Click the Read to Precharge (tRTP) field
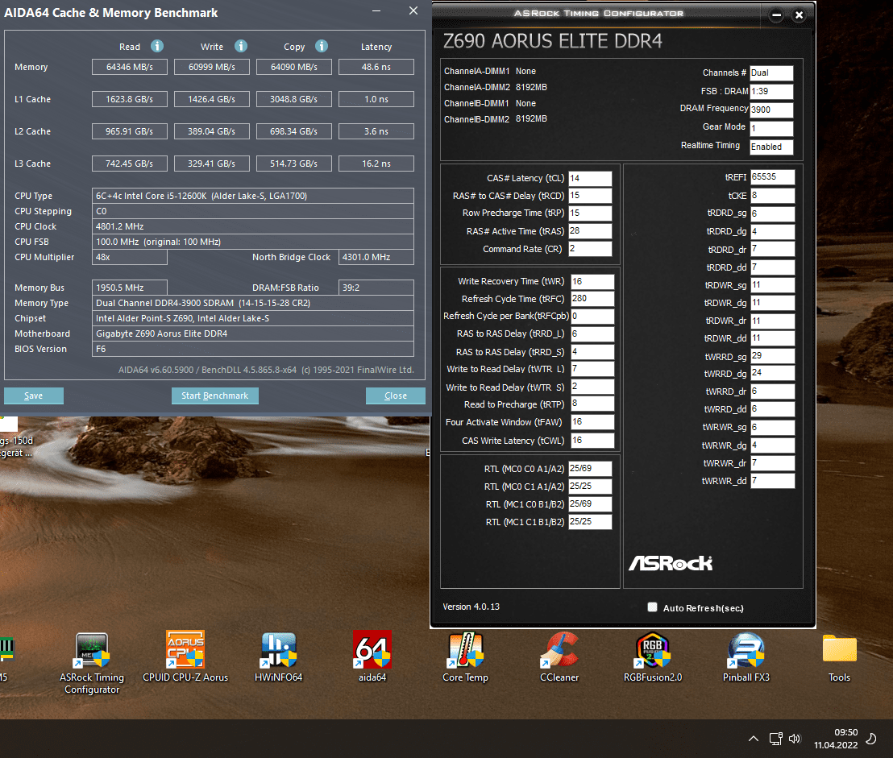Viewport: 893px width, 758px height. coord(592,404)
